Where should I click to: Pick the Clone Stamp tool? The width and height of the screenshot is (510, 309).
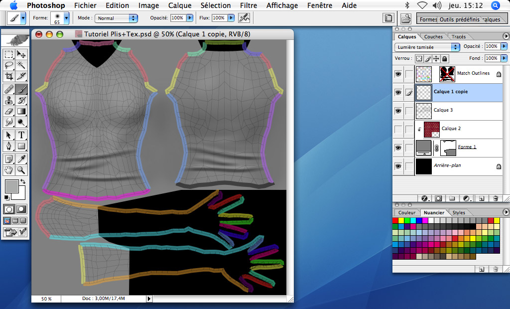click(9, 100)
